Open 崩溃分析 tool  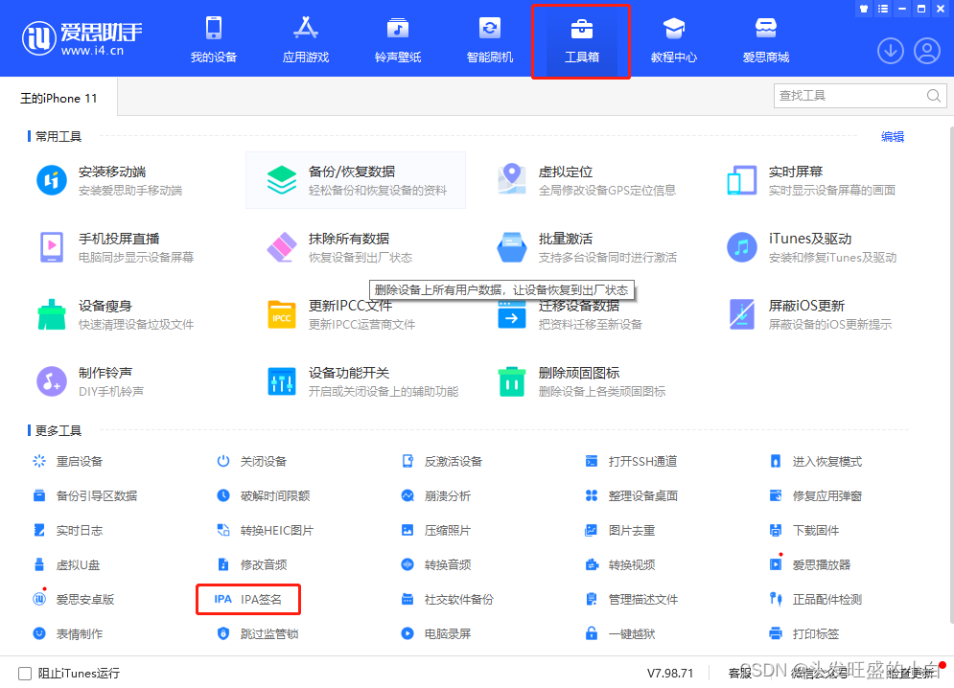coord(435,495)
